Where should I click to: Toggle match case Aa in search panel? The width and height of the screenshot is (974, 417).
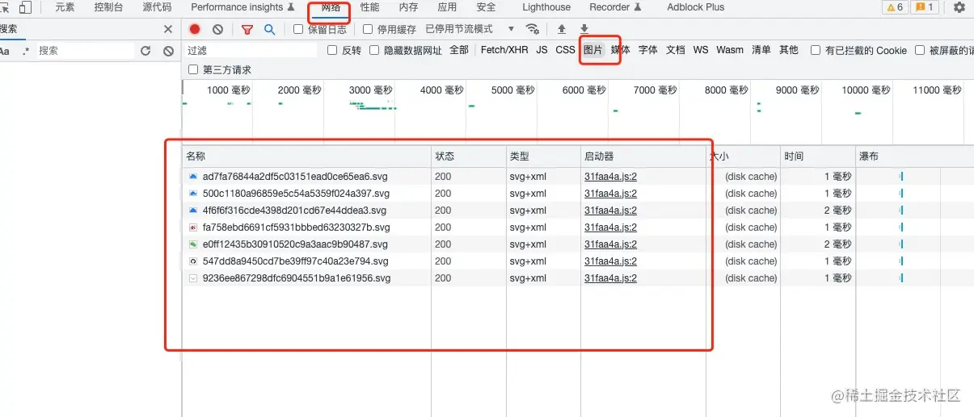pos(4,50)
